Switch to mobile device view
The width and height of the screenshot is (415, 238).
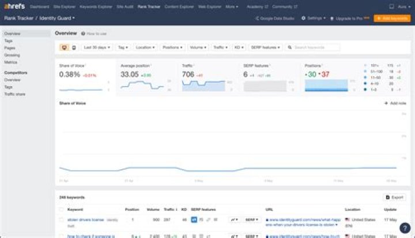coord(73,47)
